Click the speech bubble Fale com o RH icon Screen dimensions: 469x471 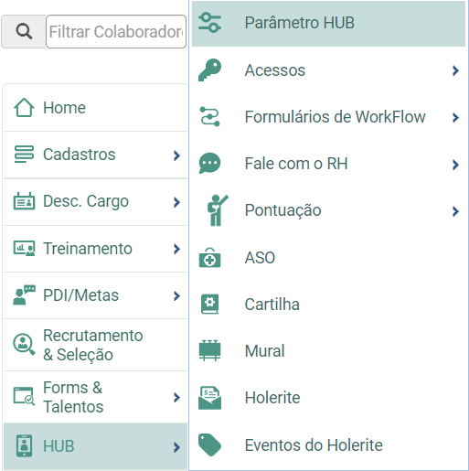click(x=209, y=164)
